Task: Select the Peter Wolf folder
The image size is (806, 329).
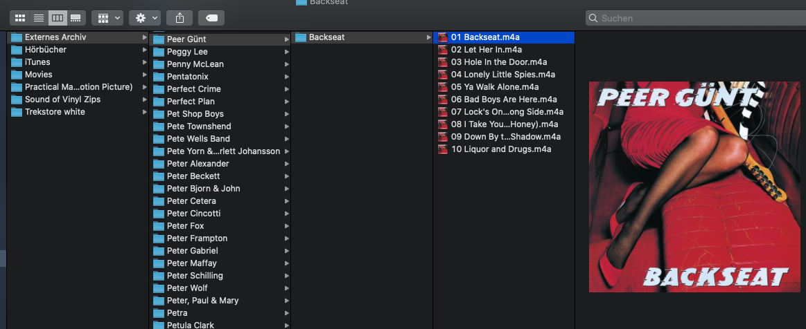Action: pos(220,288)
